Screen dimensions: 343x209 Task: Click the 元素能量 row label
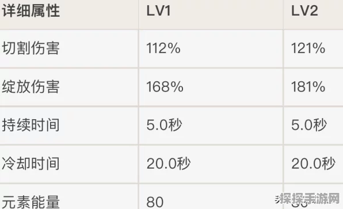[31, 202]
